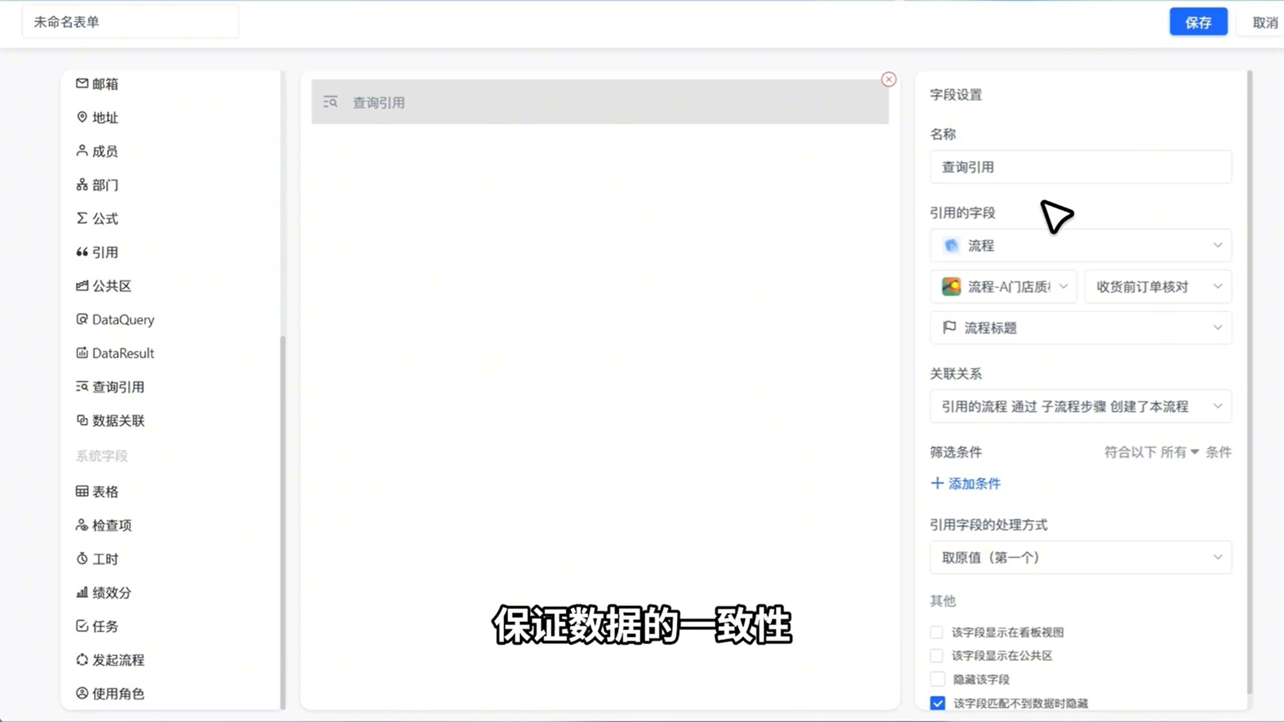
Task: Remove field with red circle X icon
Action: tap(889, 79)
